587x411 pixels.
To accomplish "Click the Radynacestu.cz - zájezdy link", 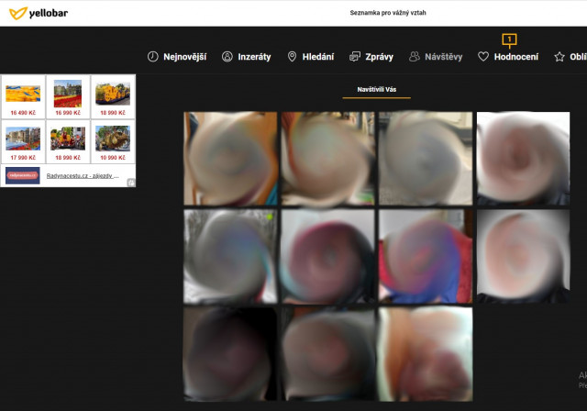I will (x=83, y=175).
